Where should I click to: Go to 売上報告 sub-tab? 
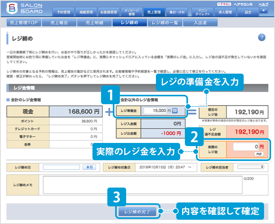(x=59, y=23)
